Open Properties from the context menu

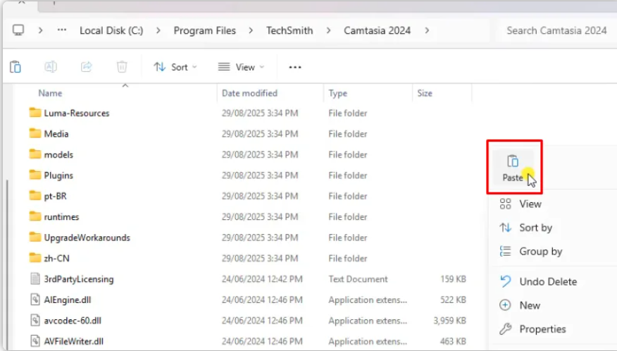[542, 328]
